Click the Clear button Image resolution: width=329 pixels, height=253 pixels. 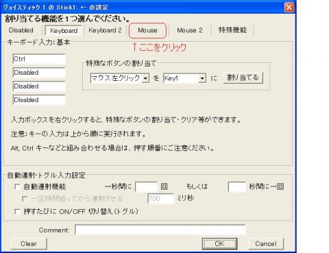click(x=29, y=244)
